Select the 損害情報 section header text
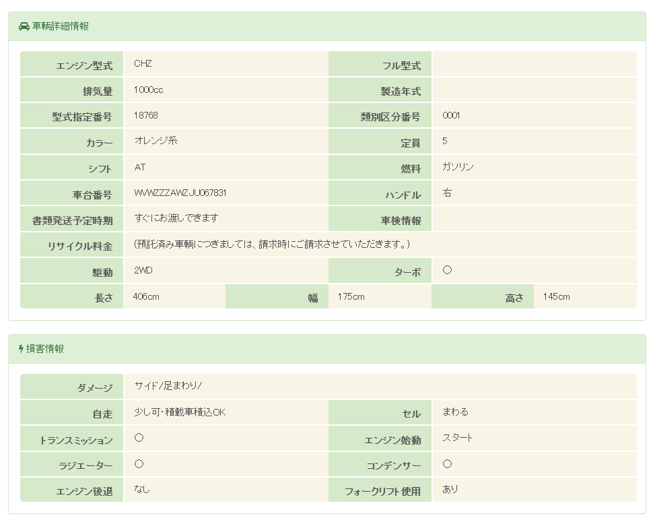Image resolution: width=655 pixels, height=520 pixels. [x=45, y=349]
